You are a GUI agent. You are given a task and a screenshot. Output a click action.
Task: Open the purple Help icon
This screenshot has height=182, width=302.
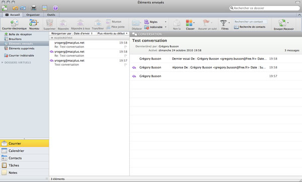click(x=55, y=8)
